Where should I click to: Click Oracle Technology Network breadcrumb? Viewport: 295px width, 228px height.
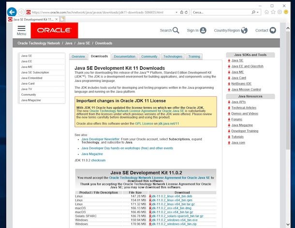point(39,43)
